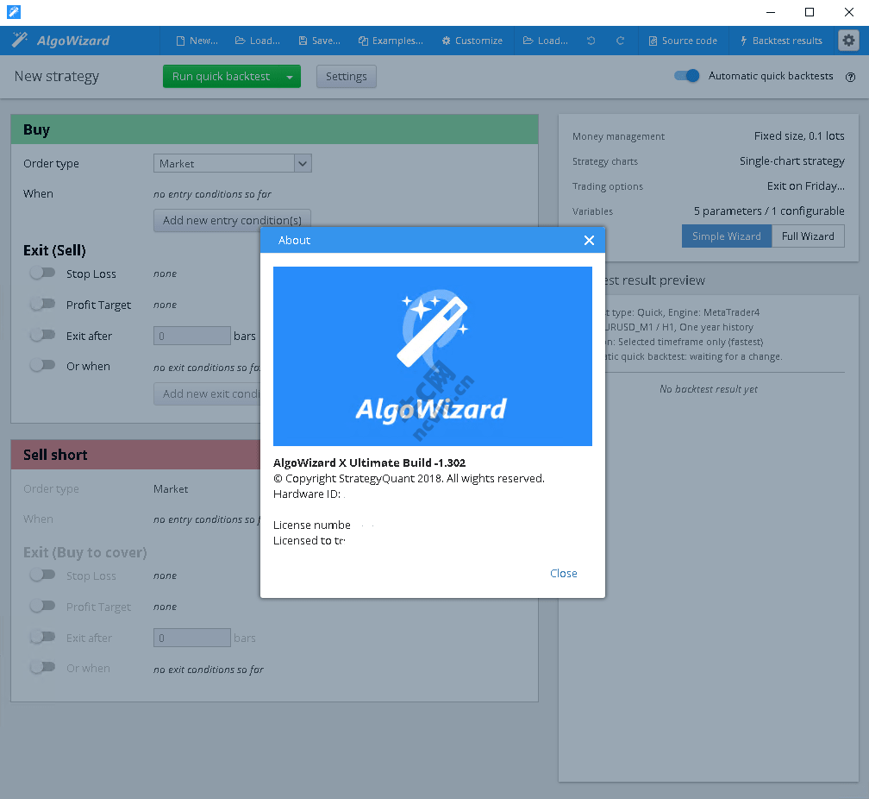Click 'No backtest result yet' text
The width and height of the screenshot is (869, 799).
[709, 389]
